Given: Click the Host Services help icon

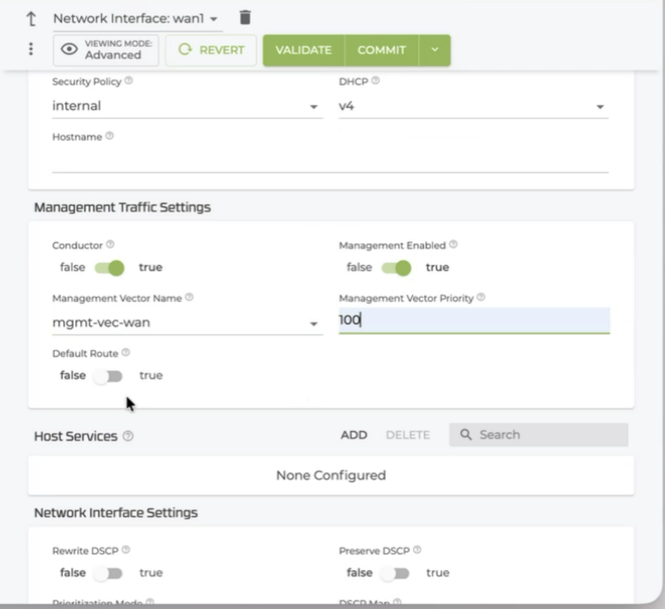Looking at the screenshot, I should tap(128, 436).
